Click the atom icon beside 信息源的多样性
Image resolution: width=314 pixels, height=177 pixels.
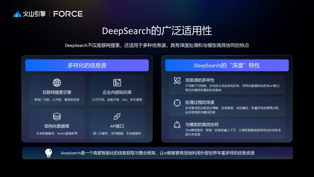click(x=177, y=81)
